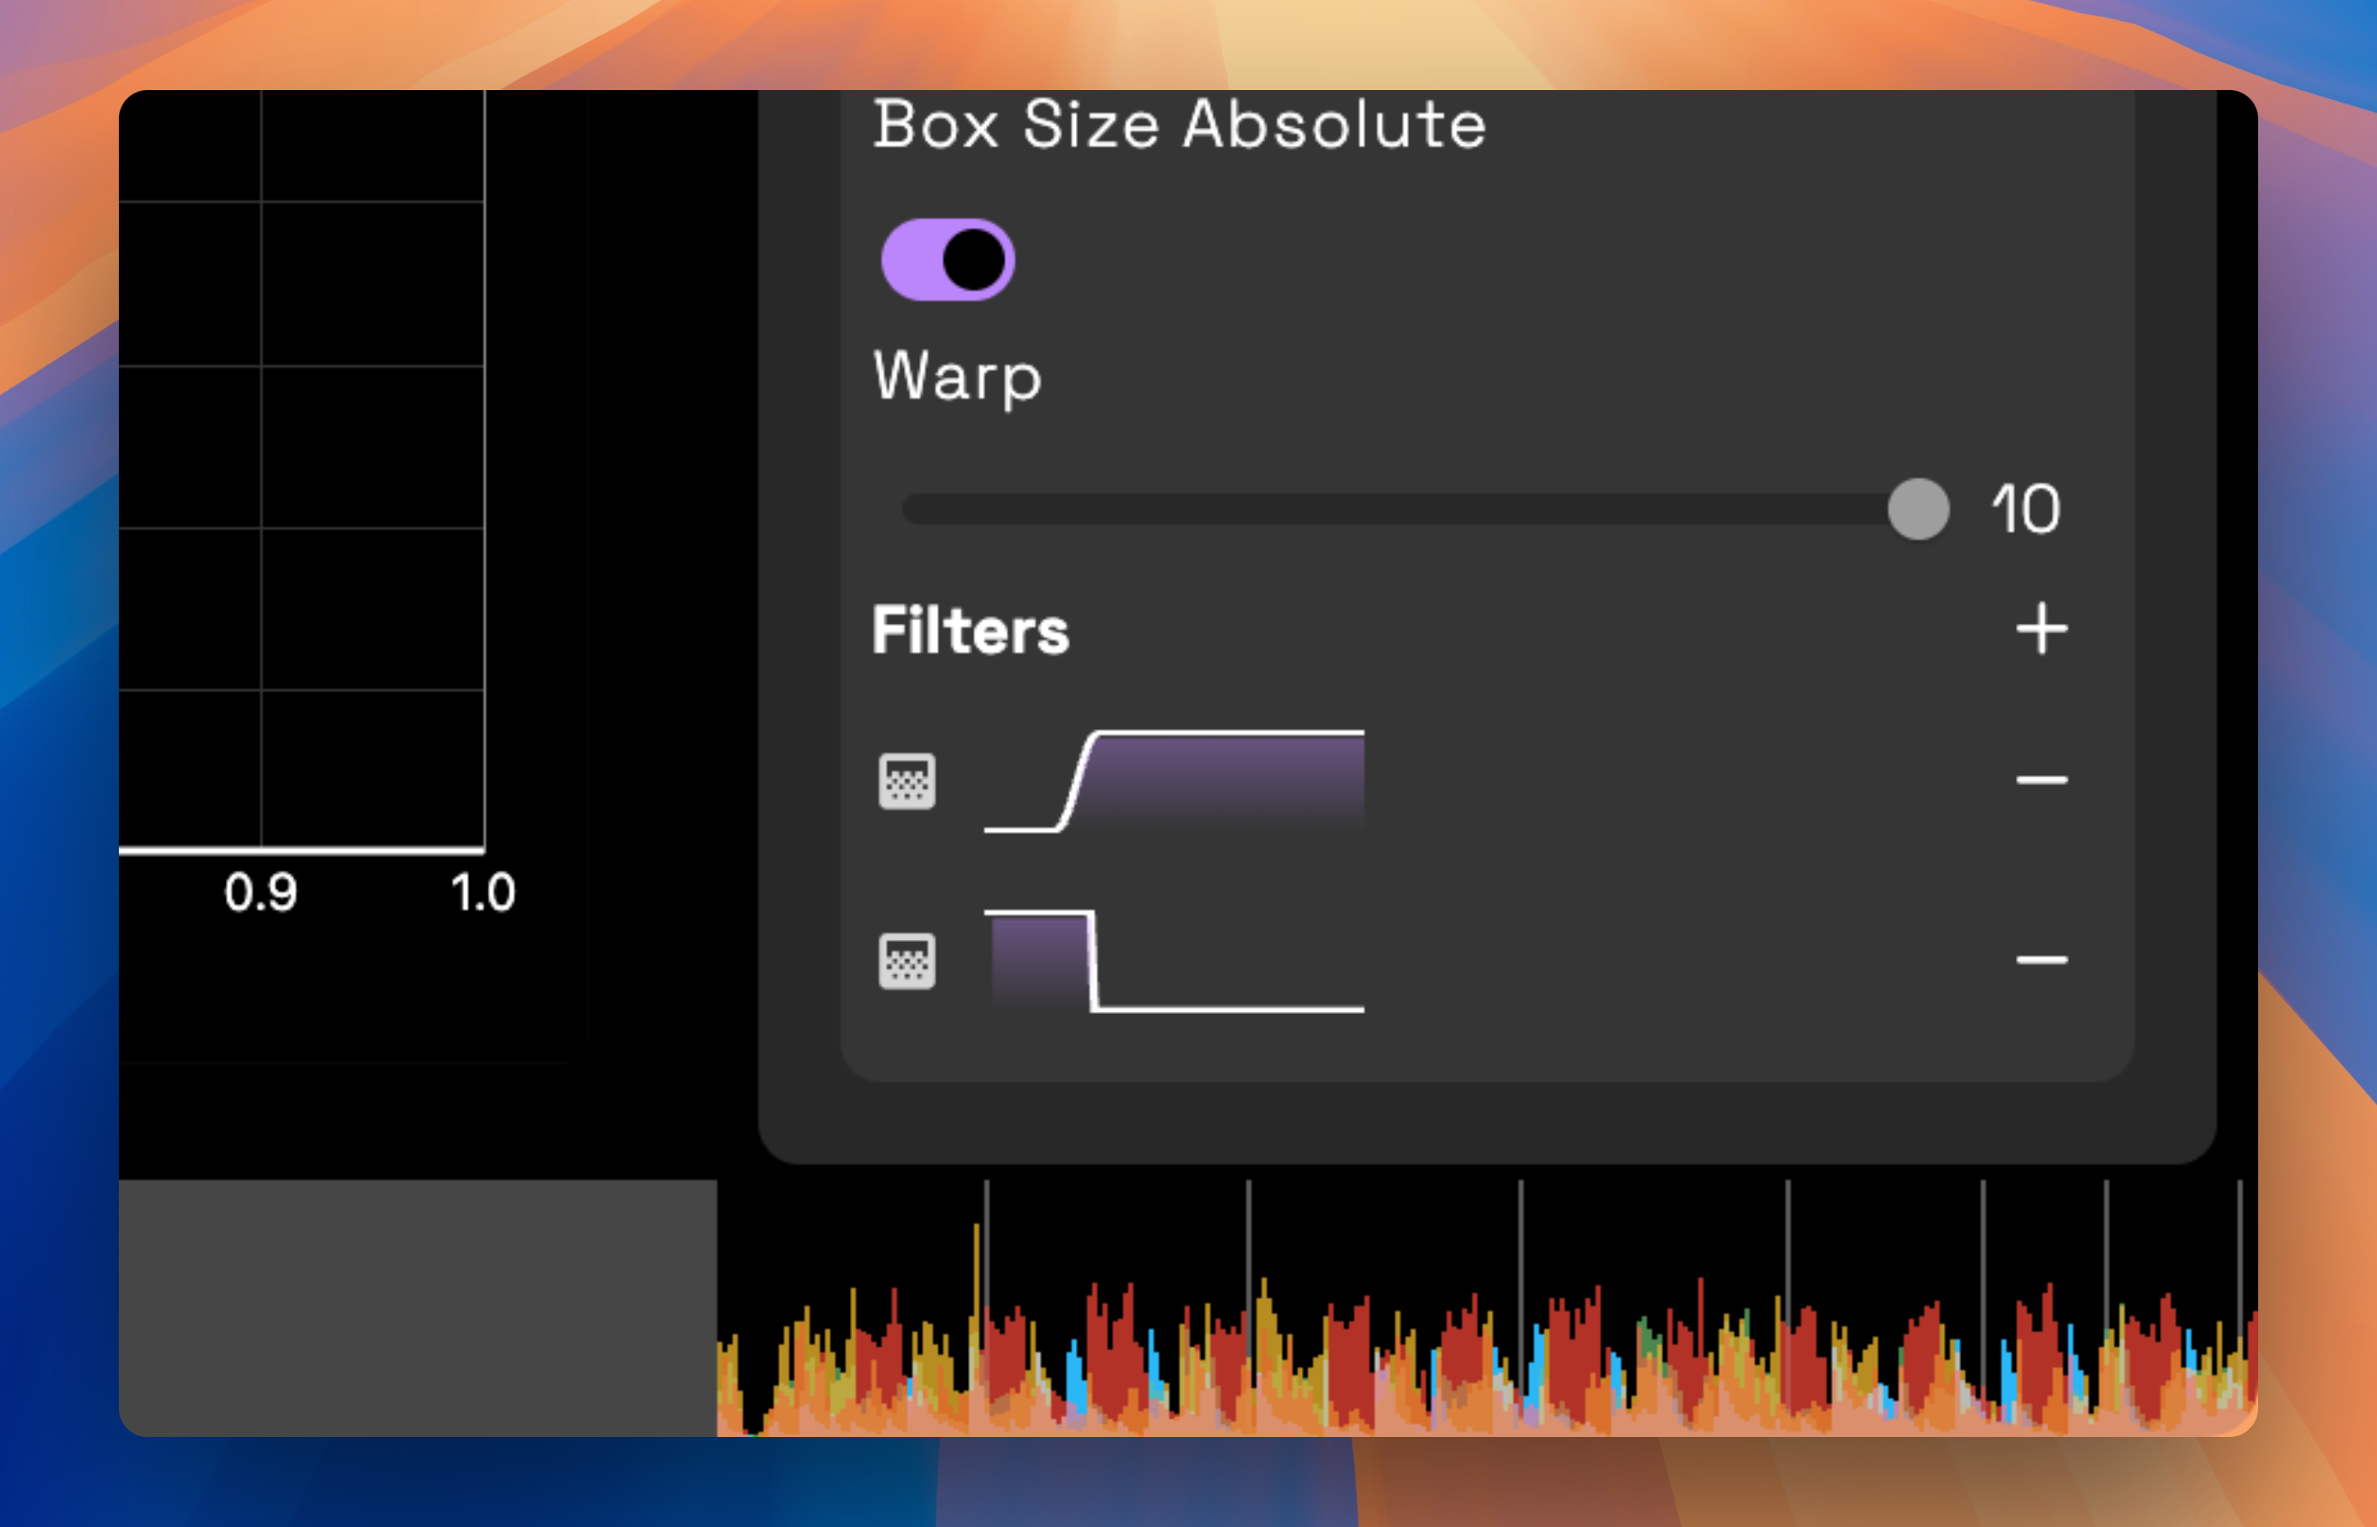Open settings icon beside high-pass filter
The width and height of the screenshot is (2377, 1527).
907,782
